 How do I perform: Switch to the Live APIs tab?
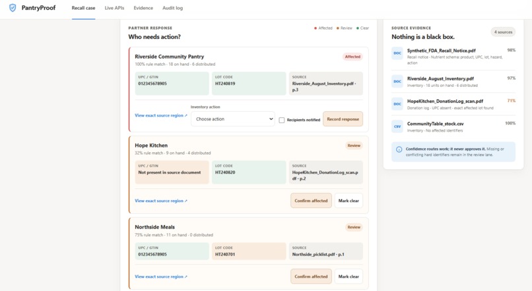pyautogui.click(x=114, y=8)
